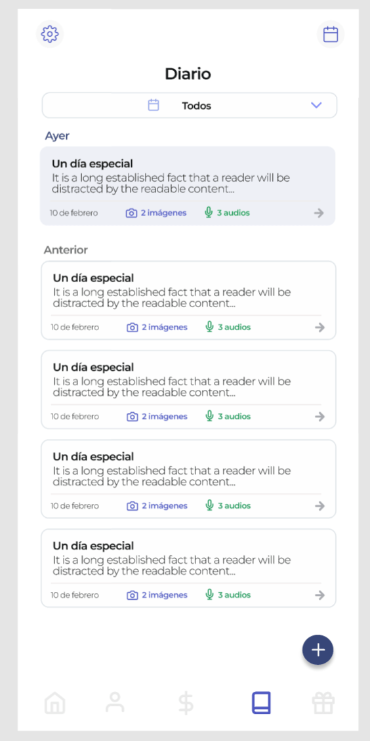Select the Ayer Un día especial card
Viewport: 370px width, 741px height.
(188, 186)
